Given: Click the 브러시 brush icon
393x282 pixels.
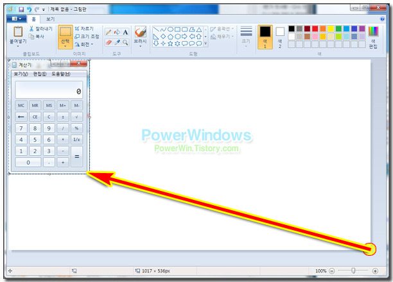Looking at the screenshot, I should coord(141,32).
